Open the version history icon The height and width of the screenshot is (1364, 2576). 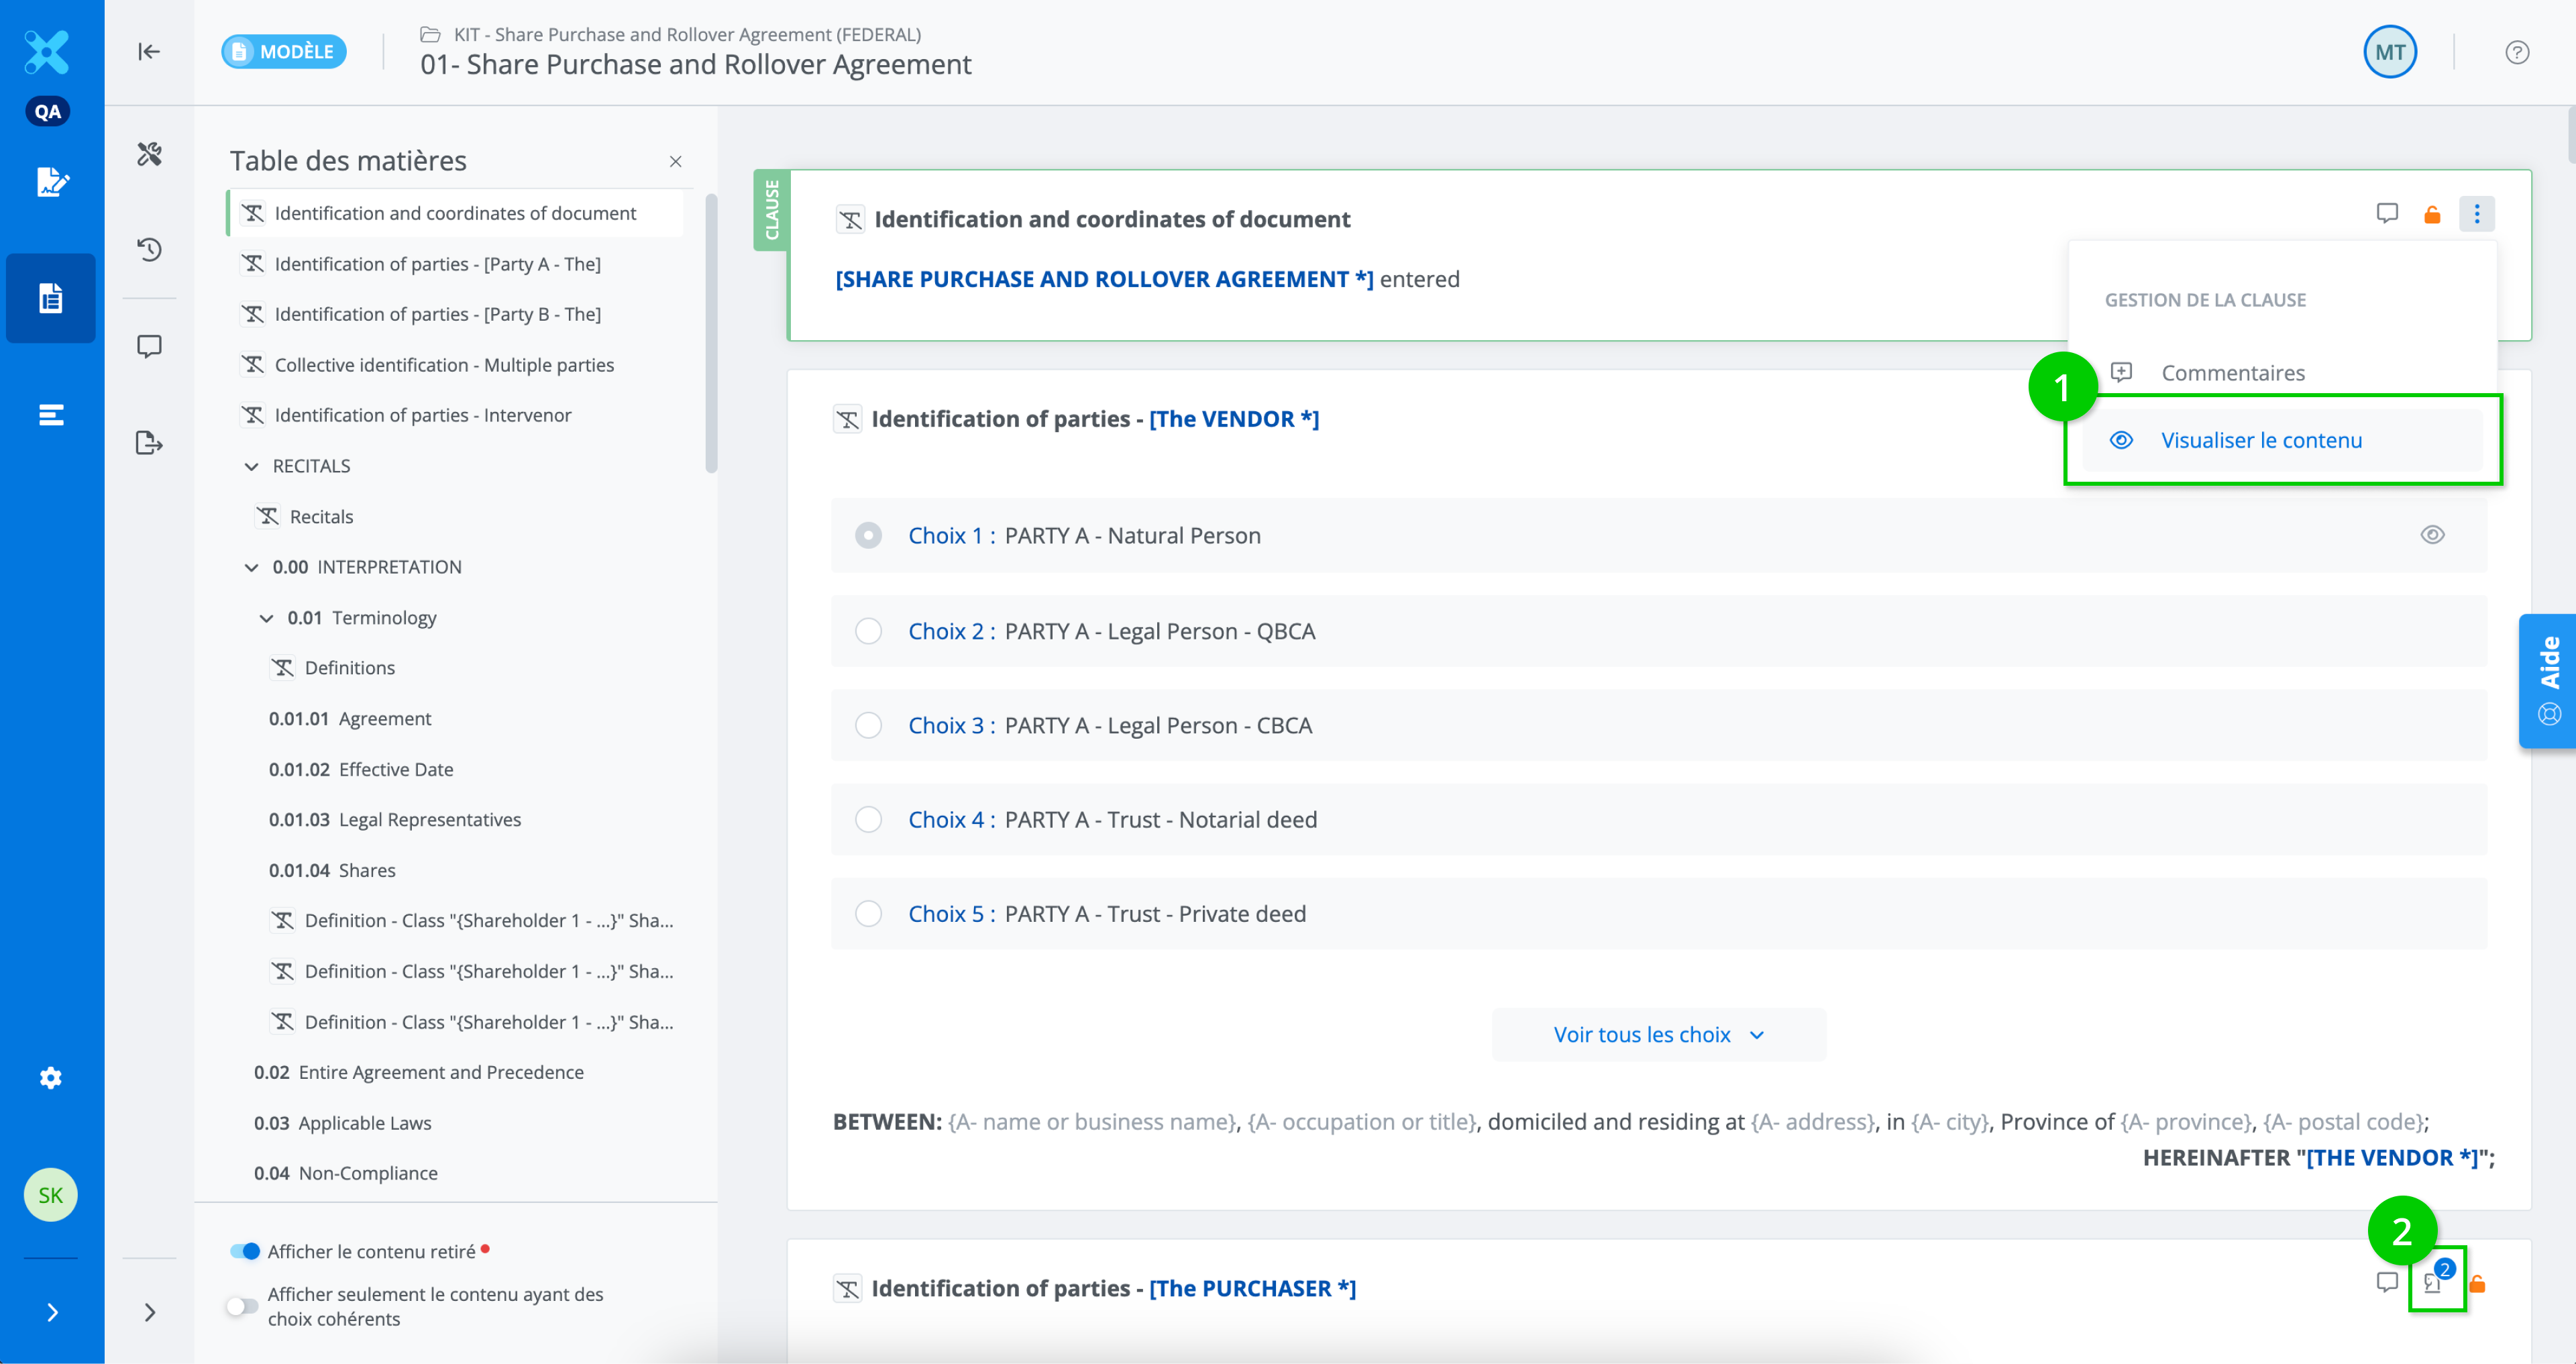[149, 249]
